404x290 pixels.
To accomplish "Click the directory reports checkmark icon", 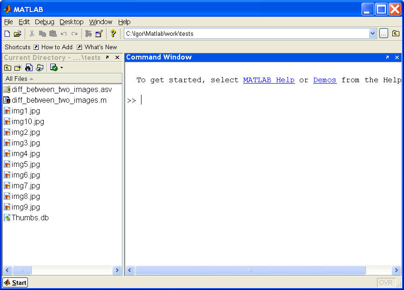I will 54,67.
